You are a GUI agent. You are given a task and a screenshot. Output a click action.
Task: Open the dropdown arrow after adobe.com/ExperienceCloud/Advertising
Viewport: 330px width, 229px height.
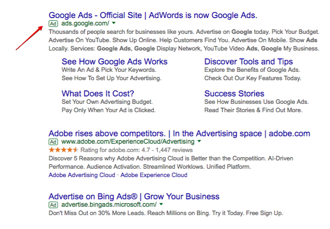(199, 141)
